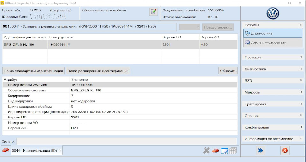Select the Кодирование attribute row
The image size is (306, 162).
tap(120, 96)
